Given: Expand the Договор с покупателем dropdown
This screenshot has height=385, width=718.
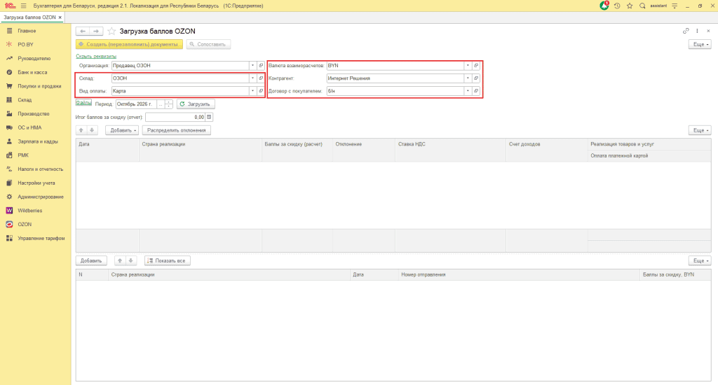Looking at the screenshot, I should [x=468, y=91].
